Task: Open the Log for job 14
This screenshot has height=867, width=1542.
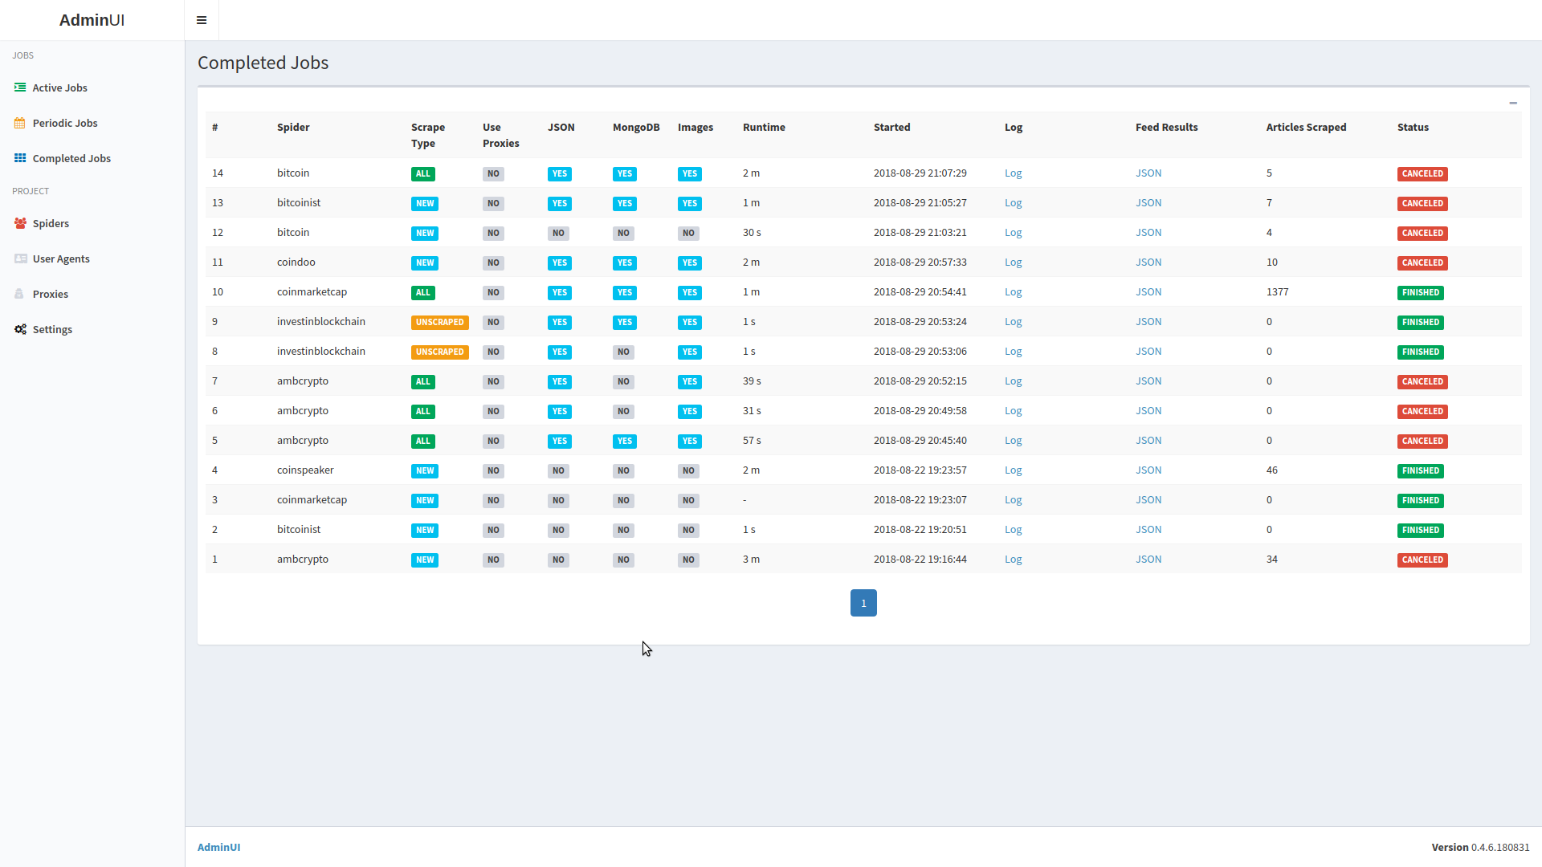Action: click(x=1013, y=173)
